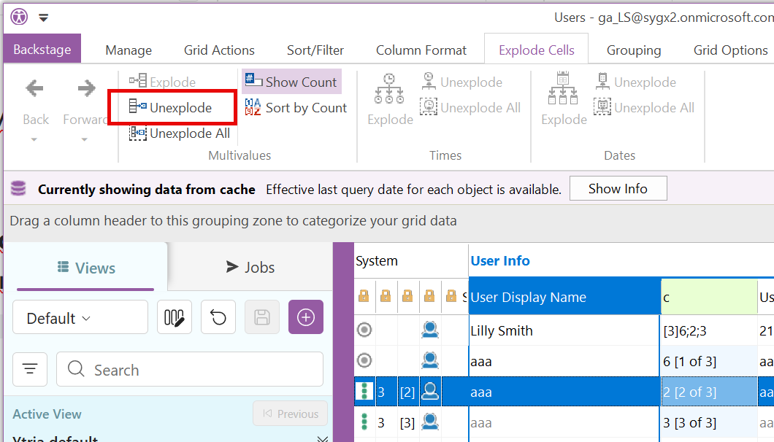Select the radio button on Lilly Smith row

click(x=364, y=330)
